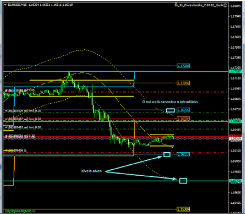Click the 1.18075 price scale value
Image resolution: width=245 pixels, height=214 pixels.
tap(236, 6)
